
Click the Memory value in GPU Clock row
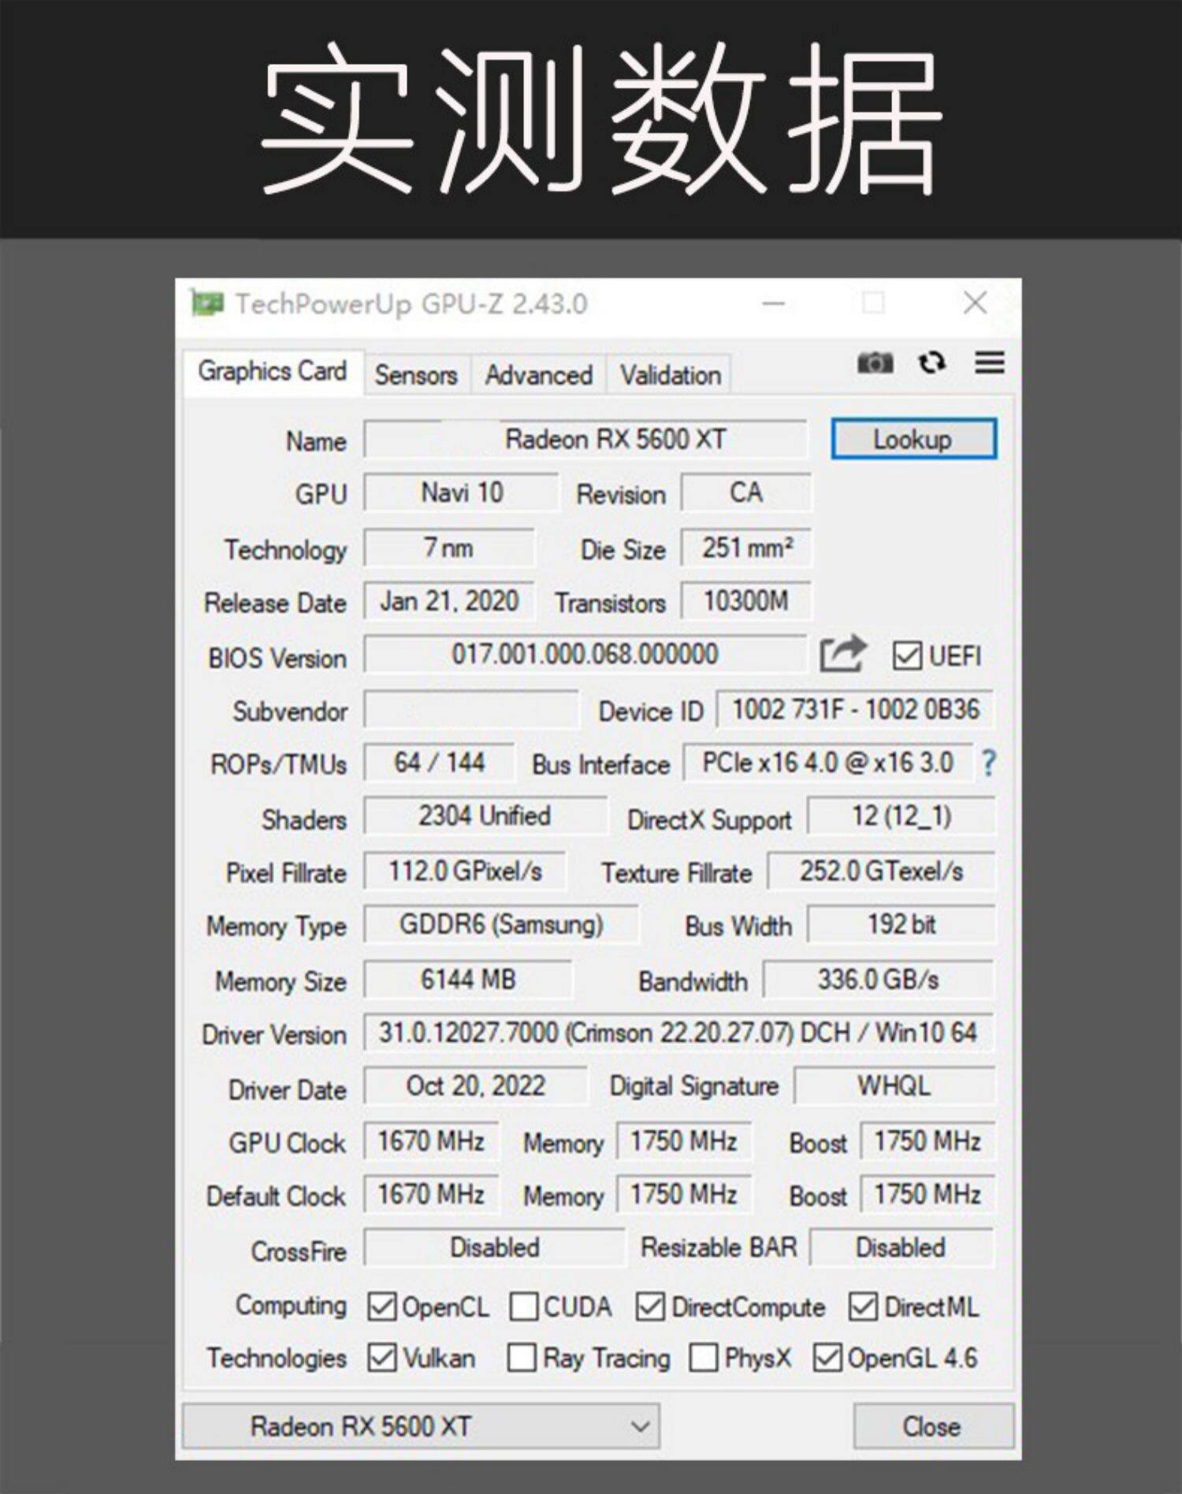(x=684, y=1141)
